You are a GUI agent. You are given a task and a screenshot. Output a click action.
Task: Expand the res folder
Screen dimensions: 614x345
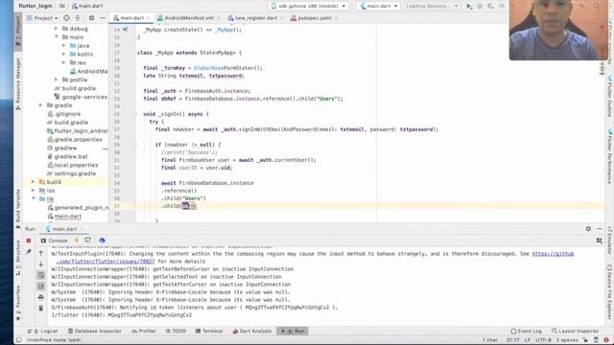64,62
